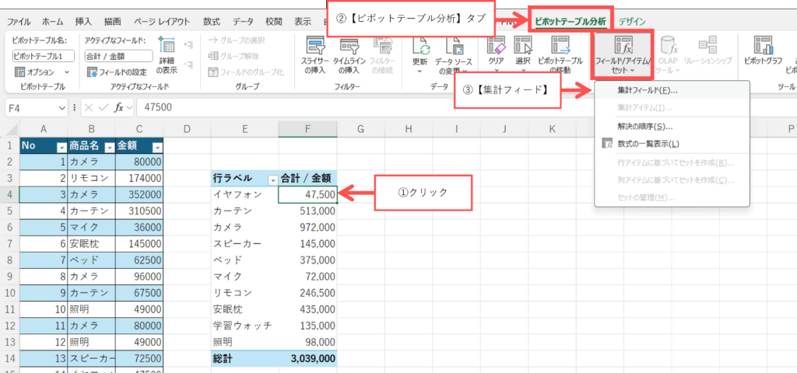Click the insert function fx icon
This screenshot has width=797, height=373.
pos(119,107)
